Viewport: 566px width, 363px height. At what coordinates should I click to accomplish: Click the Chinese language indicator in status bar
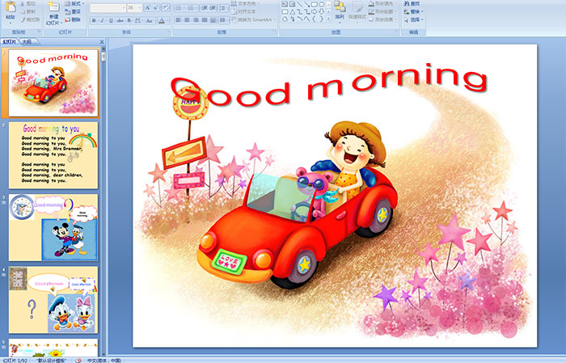pyautogui.click(x=104, y=360)
